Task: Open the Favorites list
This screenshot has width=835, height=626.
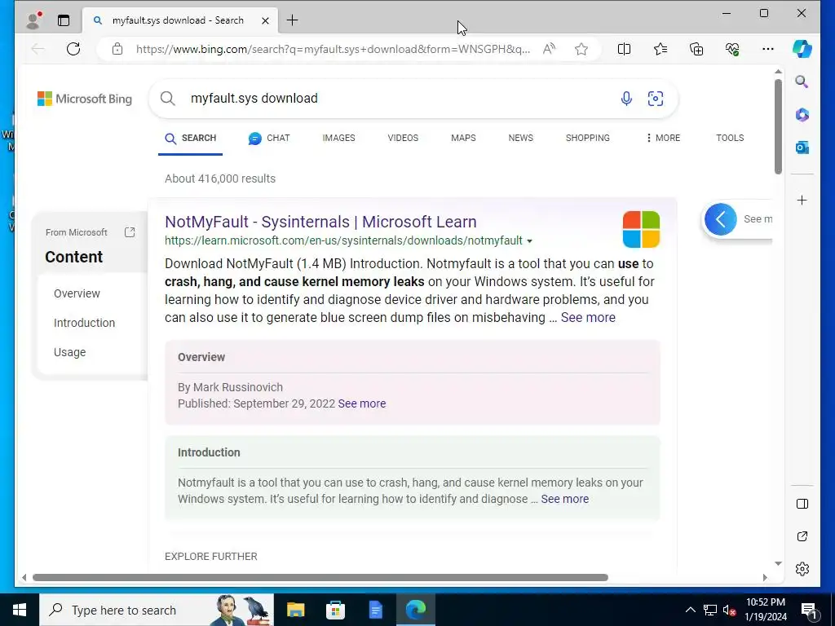Action: (x=660, y=49)
